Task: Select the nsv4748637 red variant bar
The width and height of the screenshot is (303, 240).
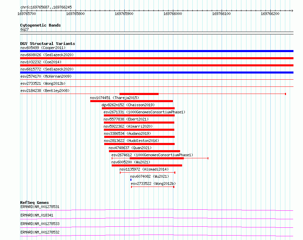Action: [x=145, y=151]
